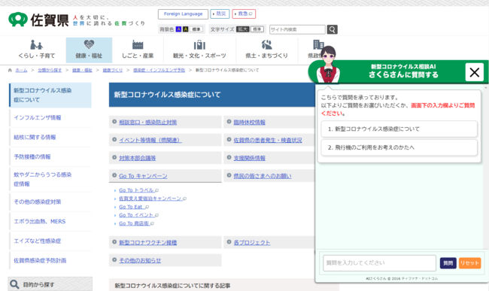Select the 健康・福祉 heart icon
Viewport: 489px width, 291px height.
(89, 44)
